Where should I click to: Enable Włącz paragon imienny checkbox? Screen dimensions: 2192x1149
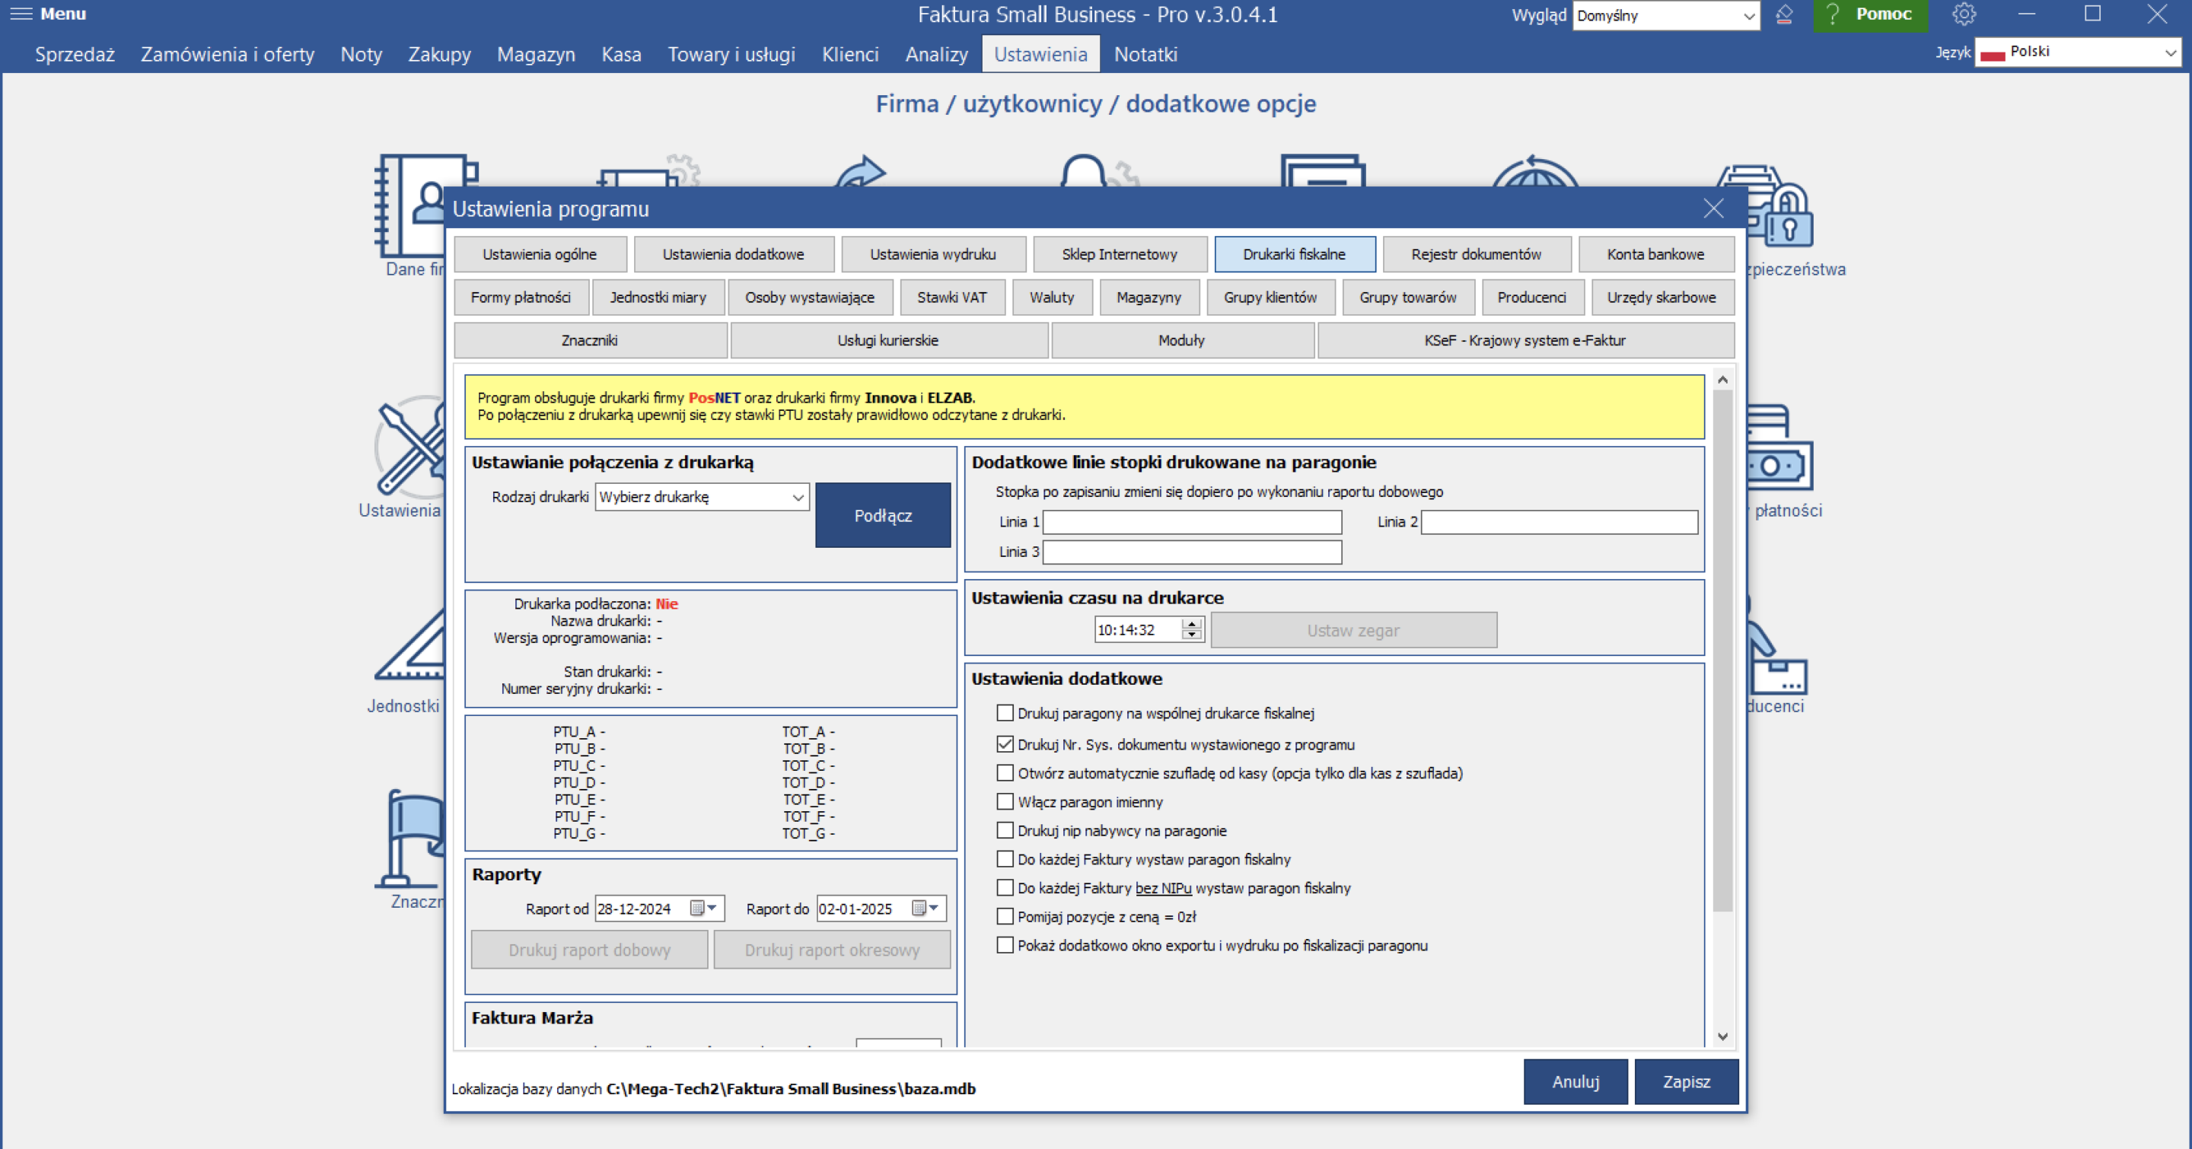[1005, 801]
